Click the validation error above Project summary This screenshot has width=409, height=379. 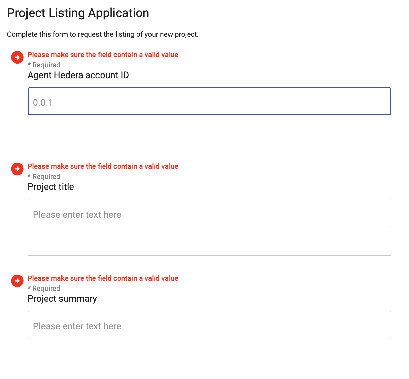click(x=103, y=278)
